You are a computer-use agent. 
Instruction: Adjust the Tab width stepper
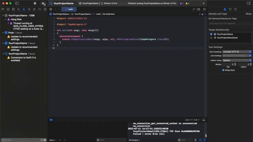(x=235, y=64)
